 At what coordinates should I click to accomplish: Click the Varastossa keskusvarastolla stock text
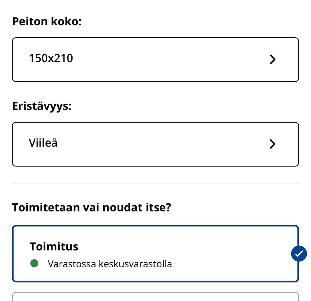click(x=110, y=264)
